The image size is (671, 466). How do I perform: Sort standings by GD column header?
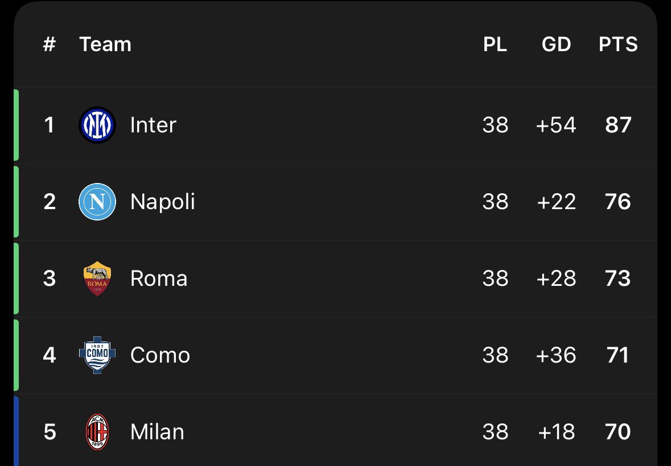(x=556, y=44)
